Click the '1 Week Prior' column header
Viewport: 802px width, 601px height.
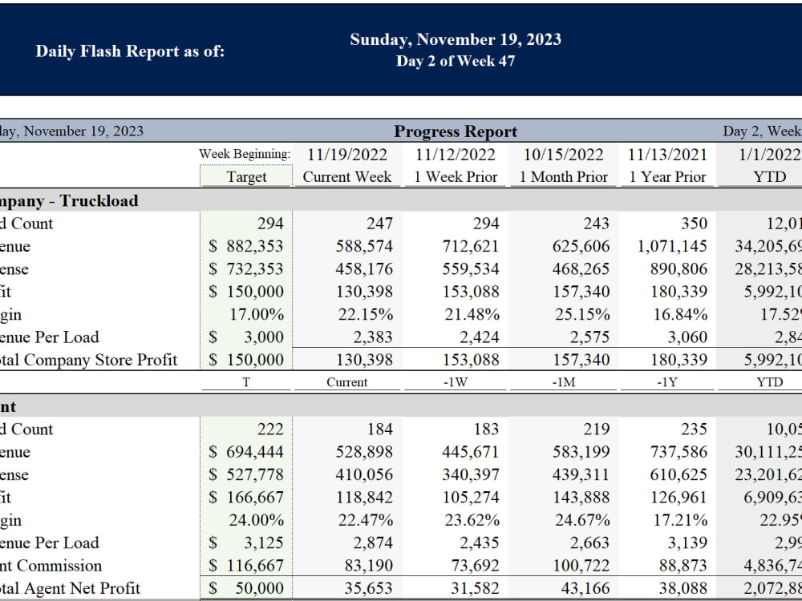[x=456, y=177]
